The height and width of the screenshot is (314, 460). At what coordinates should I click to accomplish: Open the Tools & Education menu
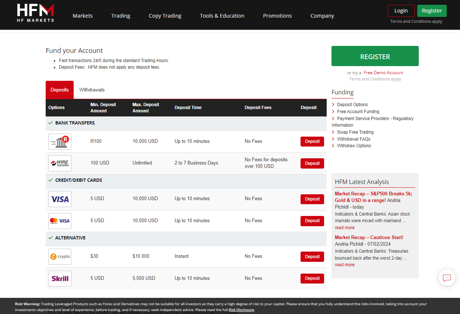click(x=222, y=16)
